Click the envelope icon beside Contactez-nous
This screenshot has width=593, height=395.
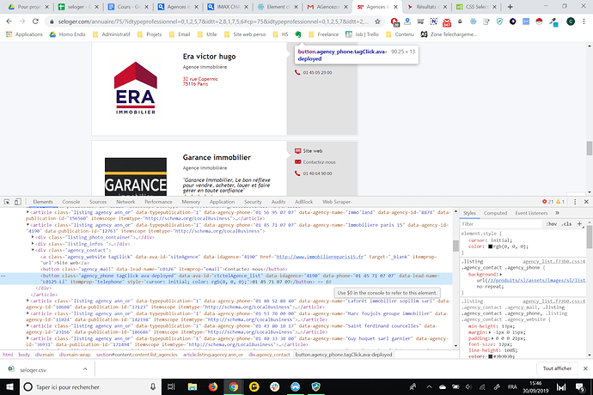[297, 162]
